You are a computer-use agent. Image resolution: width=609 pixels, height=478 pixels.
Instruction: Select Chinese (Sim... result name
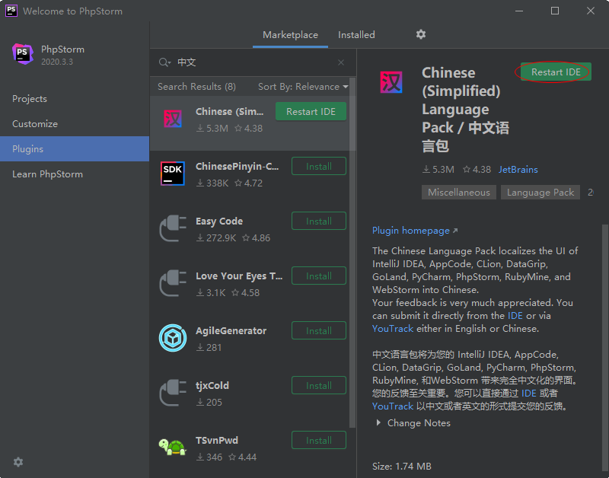pyautogui.click(x=229, y=111)
